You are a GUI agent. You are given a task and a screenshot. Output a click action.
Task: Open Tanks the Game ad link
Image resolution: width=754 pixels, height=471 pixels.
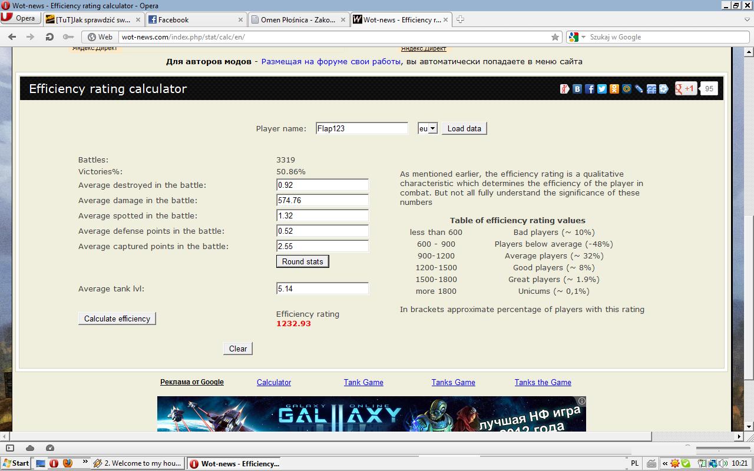click(x=543, y=382)
